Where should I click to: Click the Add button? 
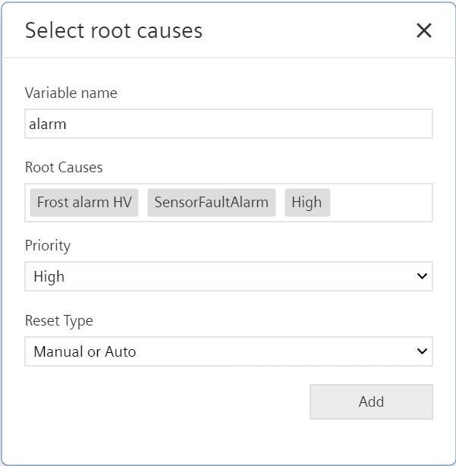371,401
